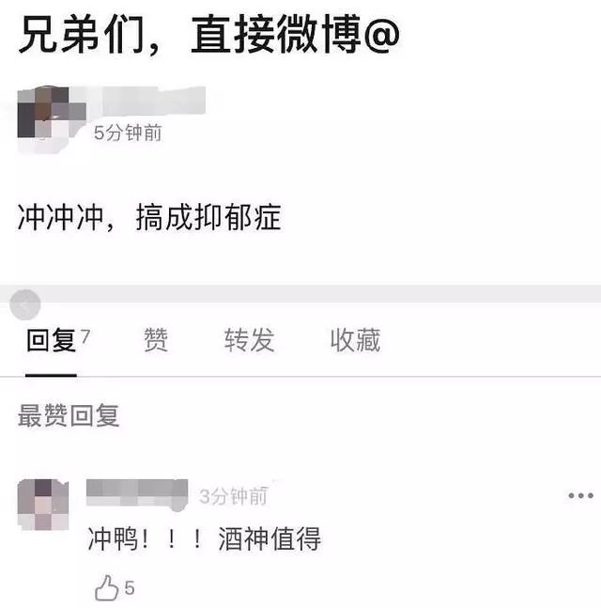The image size is (601, 608).
Task: Open the commenter's blurred avatar
Action: tap(43, 505)
